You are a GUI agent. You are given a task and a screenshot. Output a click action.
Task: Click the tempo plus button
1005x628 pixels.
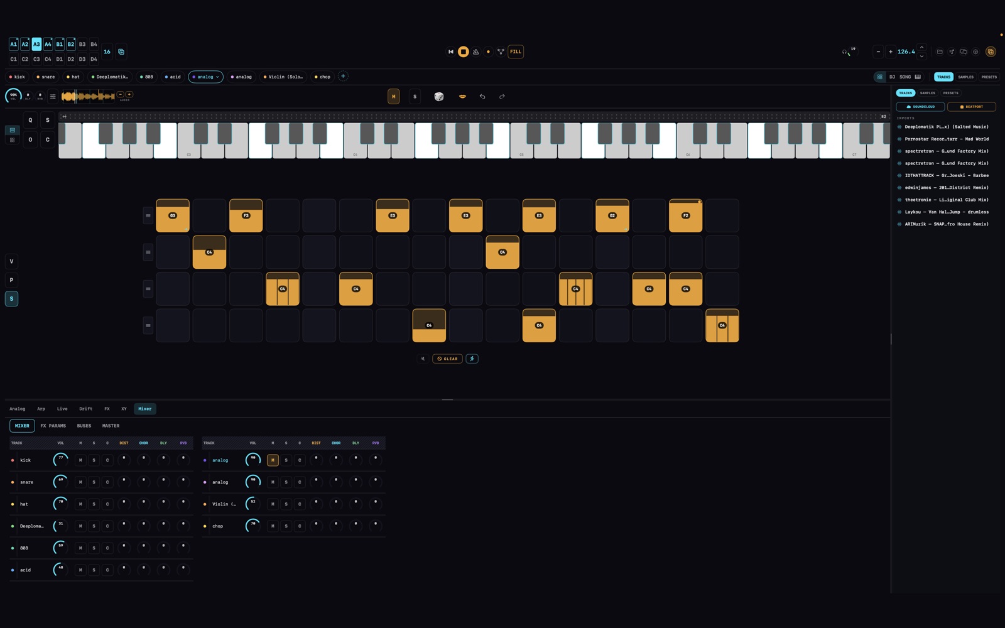tap(891, 52)
